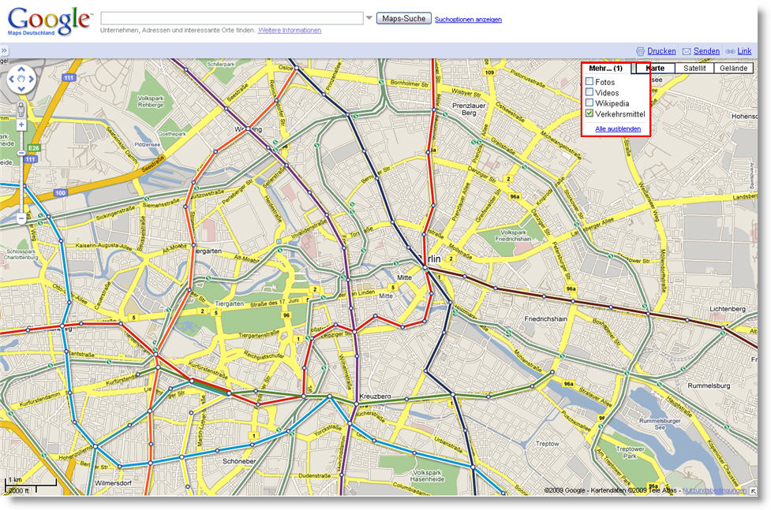Screen dimensions: 771x510
Task: Disable the Verkehrsmittel checkbox
Action: point(589,114)
